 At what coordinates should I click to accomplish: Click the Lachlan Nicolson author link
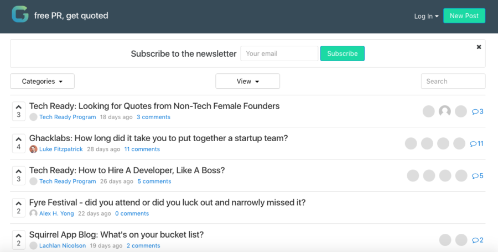(63, 246)
